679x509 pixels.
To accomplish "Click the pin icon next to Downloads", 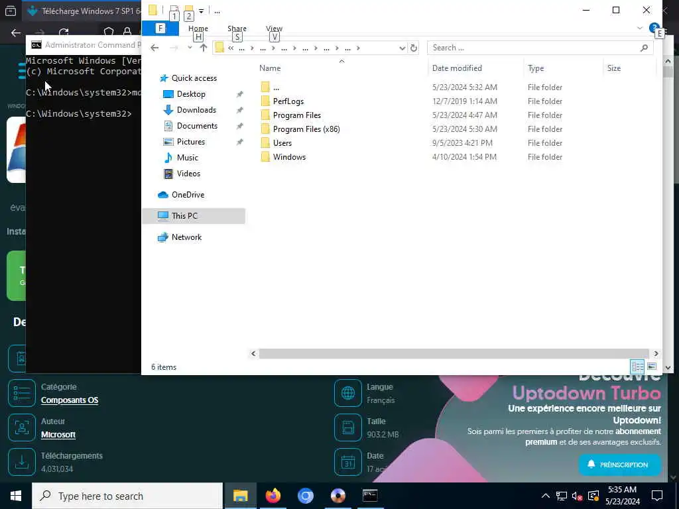I will pyautogui.click(x=239, y=111).
